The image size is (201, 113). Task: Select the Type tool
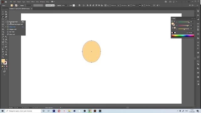click(3, 19)
